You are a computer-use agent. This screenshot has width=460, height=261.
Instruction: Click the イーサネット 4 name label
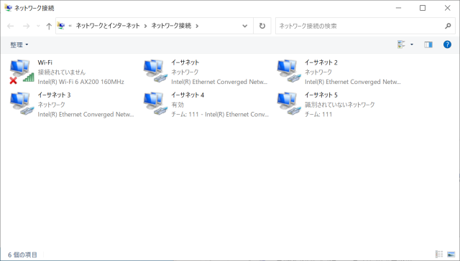pyautogui.click(x=188, y=95)
